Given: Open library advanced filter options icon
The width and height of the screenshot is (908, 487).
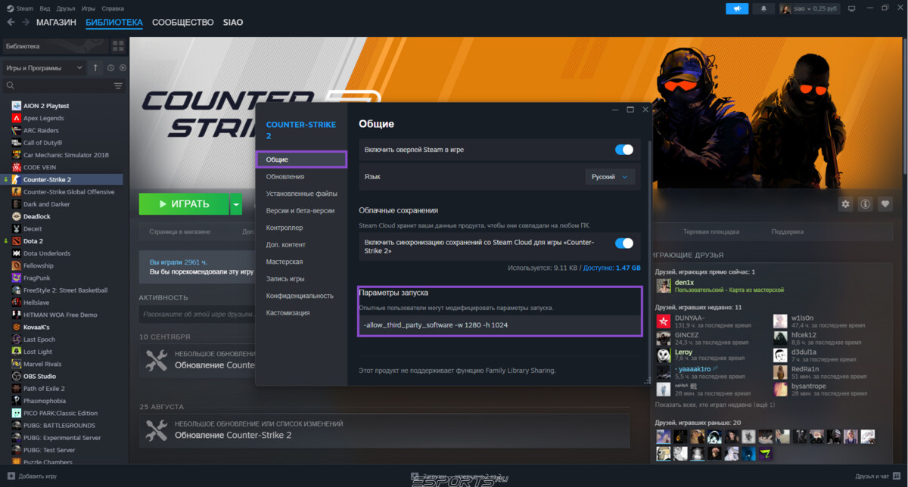Looking at the screenshot, I should tap(118, 85).
